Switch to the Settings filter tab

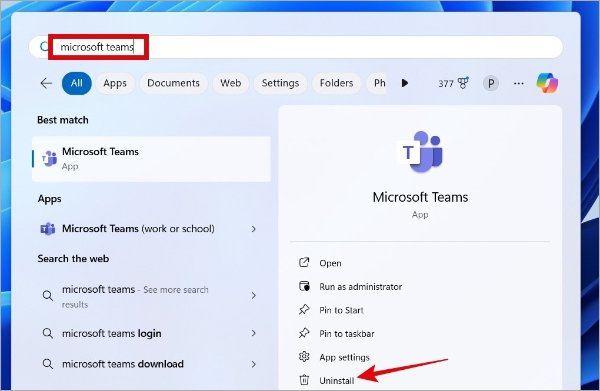(281, 83)
